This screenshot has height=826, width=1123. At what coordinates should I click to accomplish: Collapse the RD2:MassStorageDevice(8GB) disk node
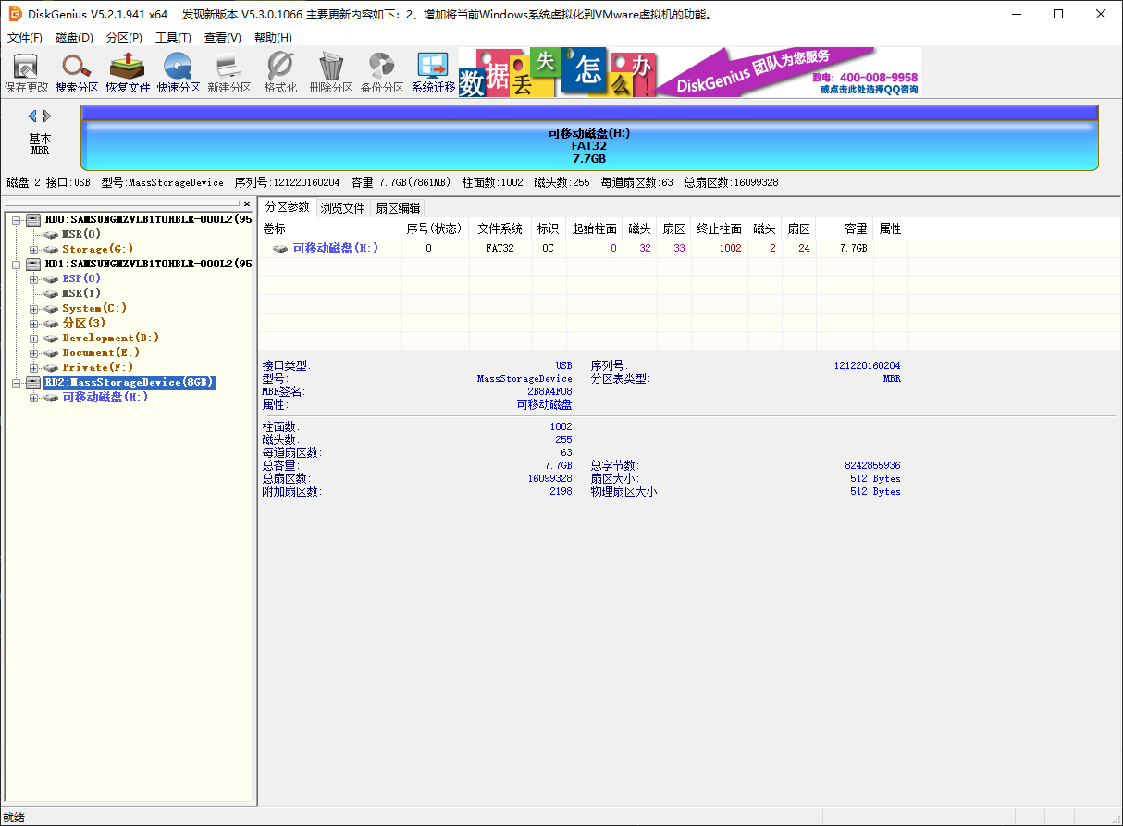click(17, 382)
